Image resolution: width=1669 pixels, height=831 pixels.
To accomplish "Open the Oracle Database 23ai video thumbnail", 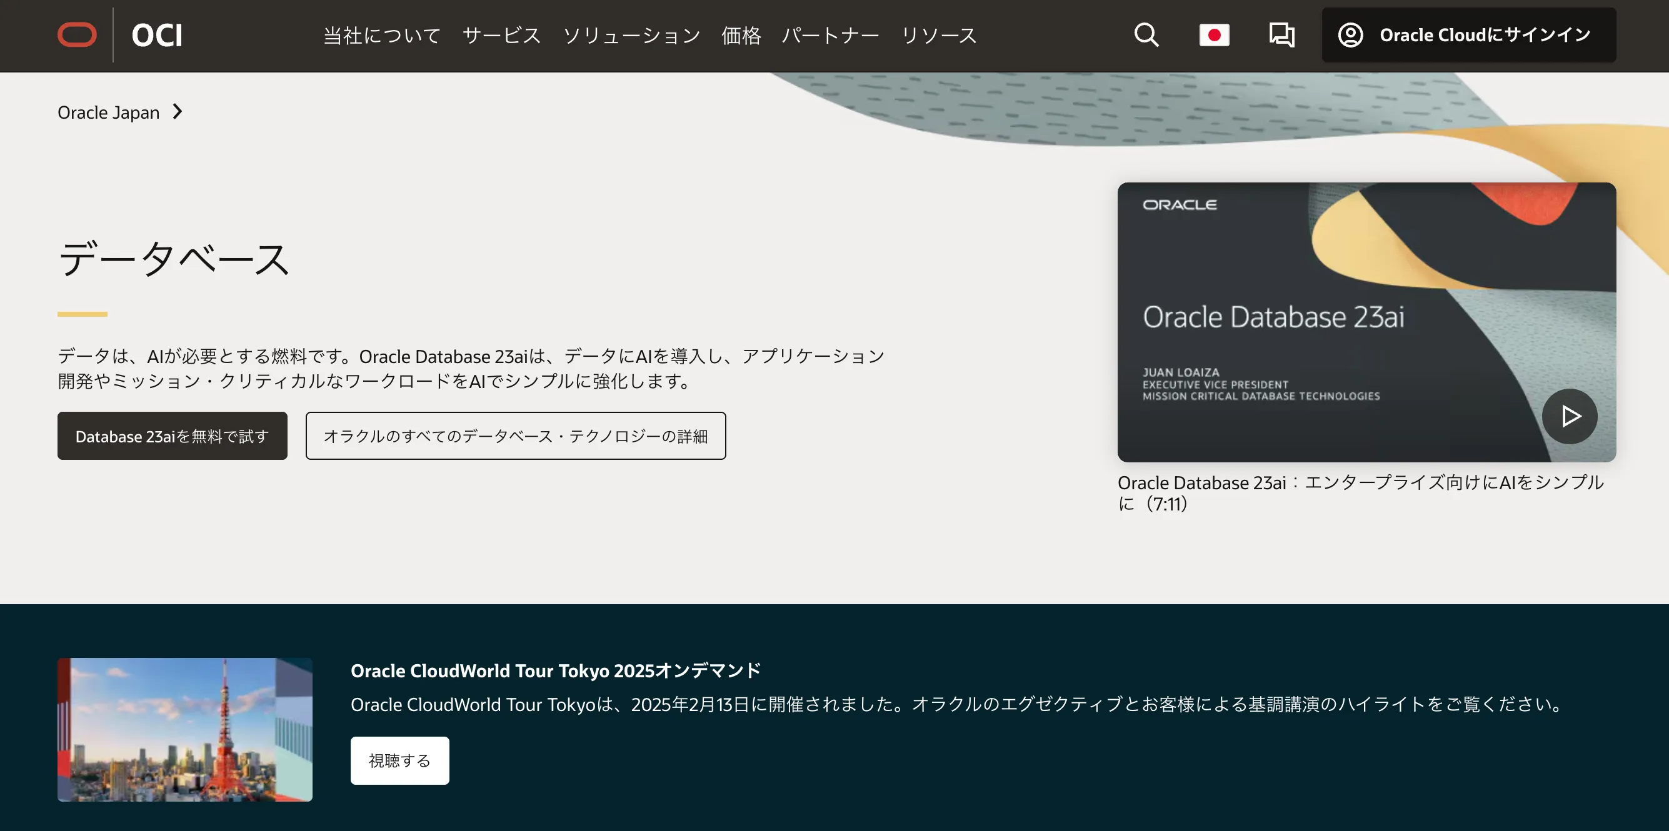I will tap(1366, 322).
